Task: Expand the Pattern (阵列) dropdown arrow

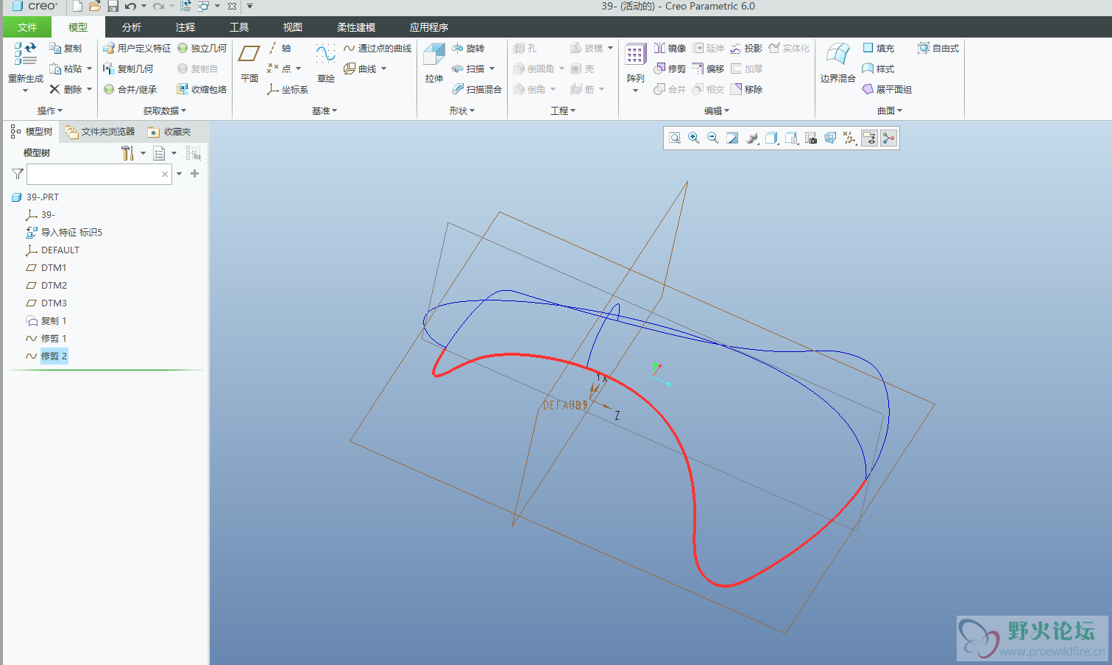Action: tap(635, 91)
